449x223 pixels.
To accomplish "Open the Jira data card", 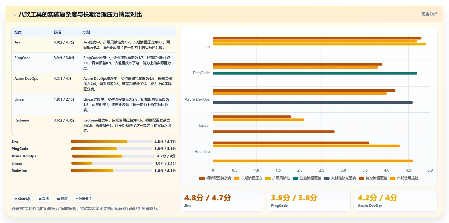I will coord(222,201).
